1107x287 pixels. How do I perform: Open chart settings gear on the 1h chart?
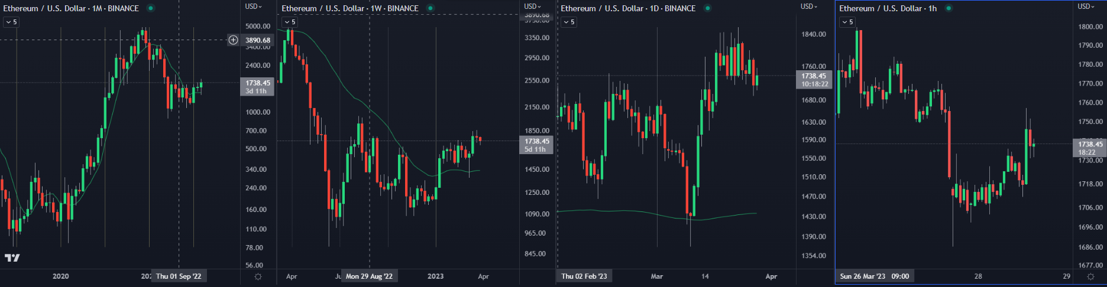(1090, 276)
